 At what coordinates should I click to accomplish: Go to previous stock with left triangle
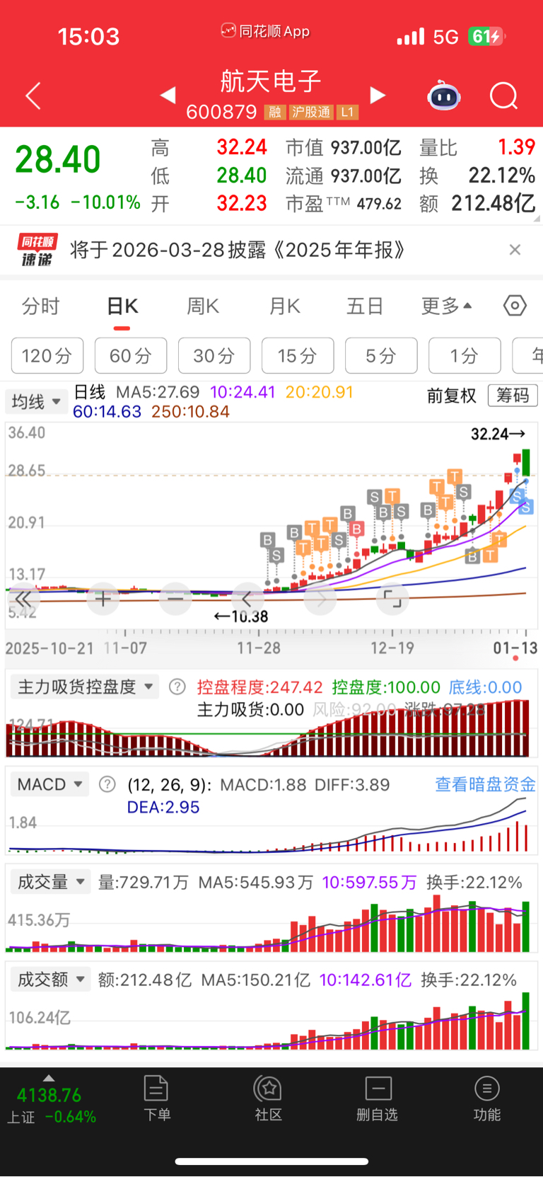[168, 96]
